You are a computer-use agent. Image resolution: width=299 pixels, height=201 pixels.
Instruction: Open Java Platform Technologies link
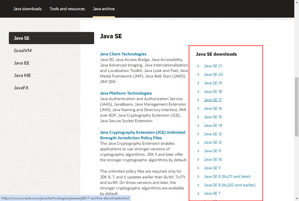[126, 93]
